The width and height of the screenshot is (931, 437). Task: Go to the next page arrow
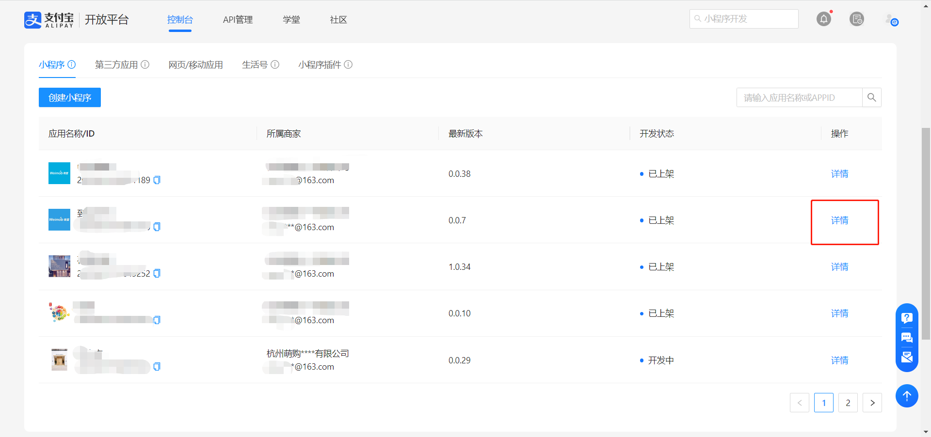coord(872,403)
